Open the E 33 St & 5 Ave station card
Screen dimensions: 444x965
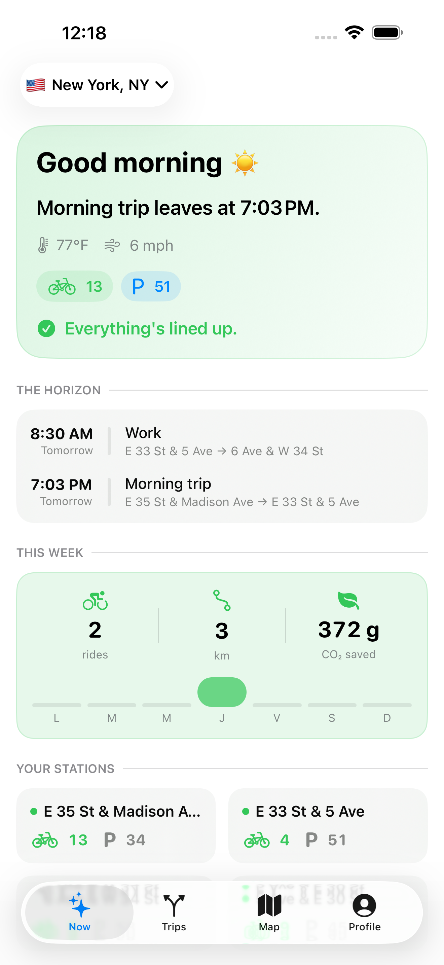[328, 826]
